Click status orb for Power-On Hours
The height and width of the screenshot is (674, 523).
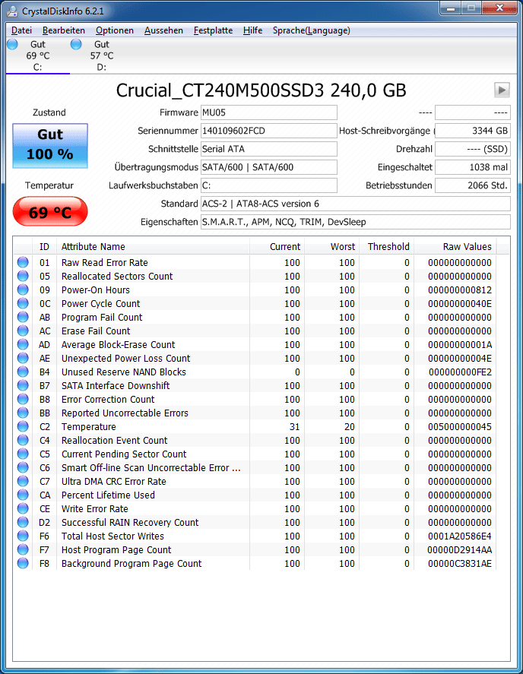pyautogui.click(x=23, y=290)
